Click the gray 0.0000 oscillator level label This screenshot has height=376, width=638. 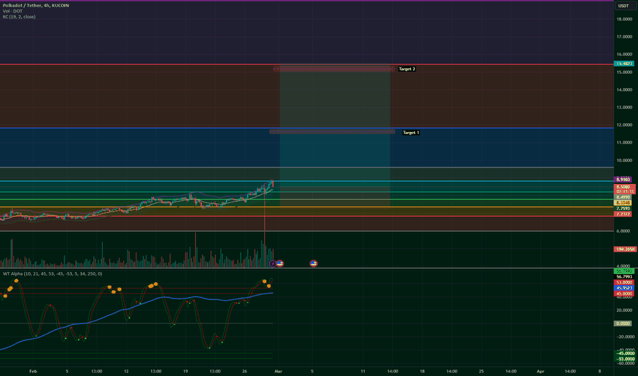tap(624, 323)
